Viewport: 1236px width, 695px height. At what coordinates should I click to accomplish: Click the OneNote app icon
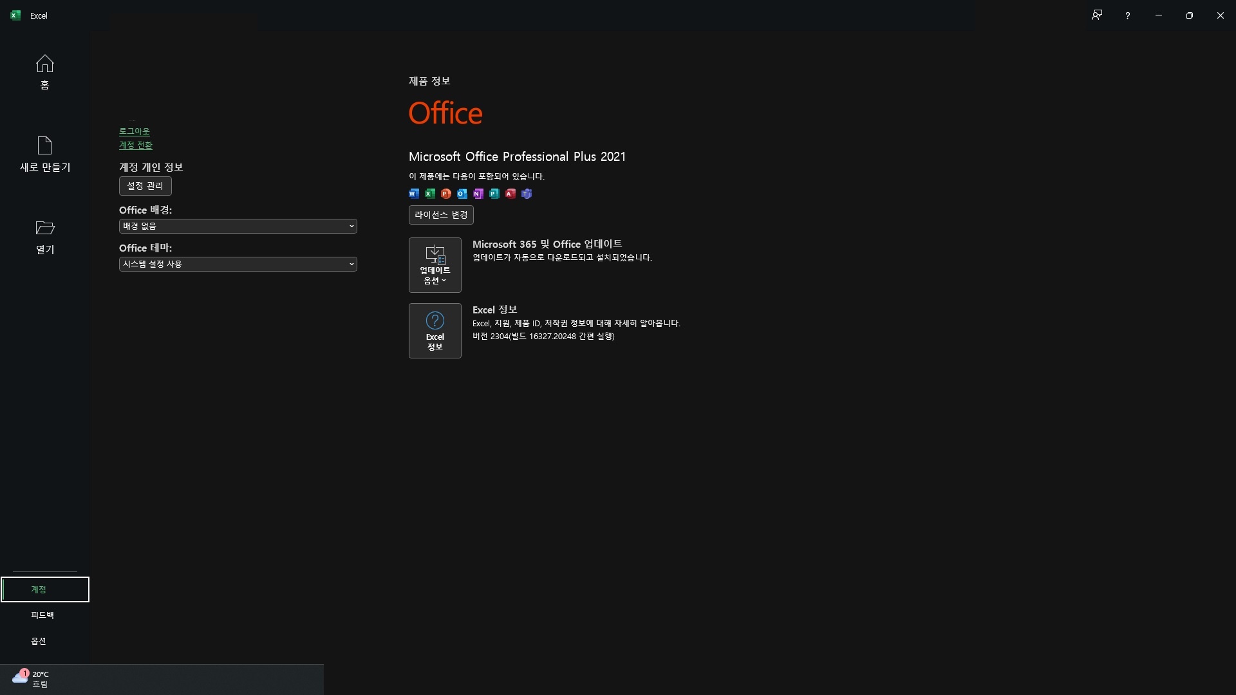[478, 194]
